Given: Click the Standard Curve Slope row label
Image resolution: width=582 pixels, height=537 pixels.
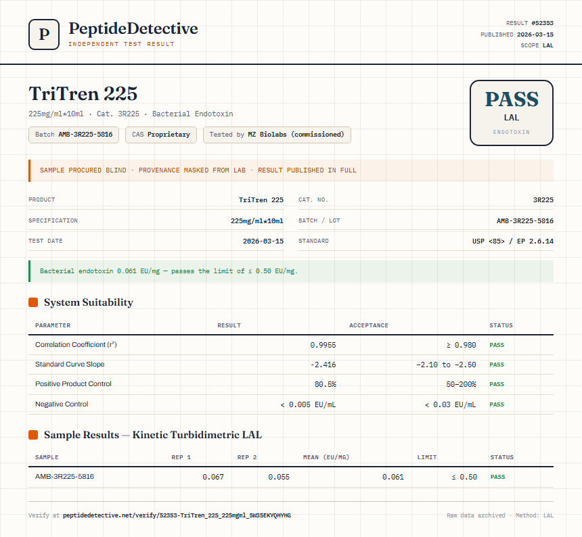Looking at the screenshot, I should 70,364.
